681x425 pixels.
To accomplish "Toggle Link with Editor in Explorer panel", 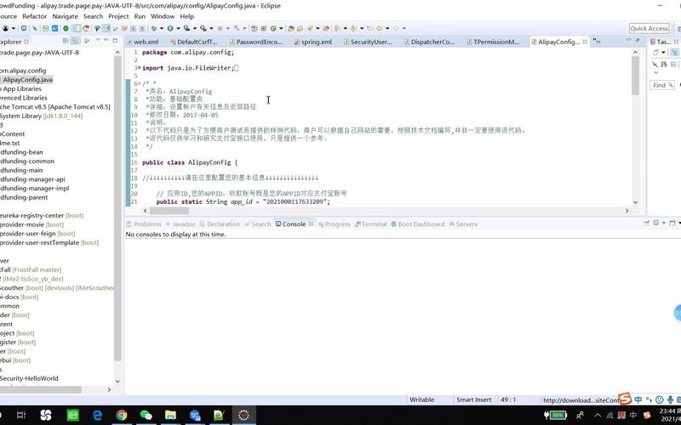I will click(x=75, y=41).
